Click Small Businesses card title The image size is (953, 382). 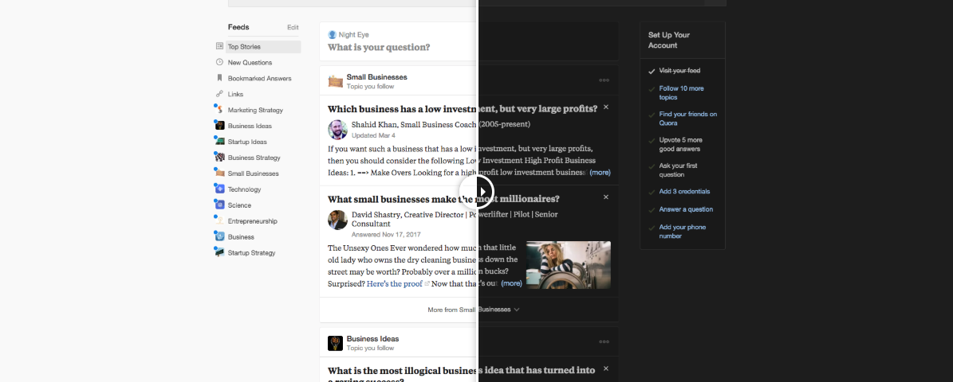[x=377, y=77]
